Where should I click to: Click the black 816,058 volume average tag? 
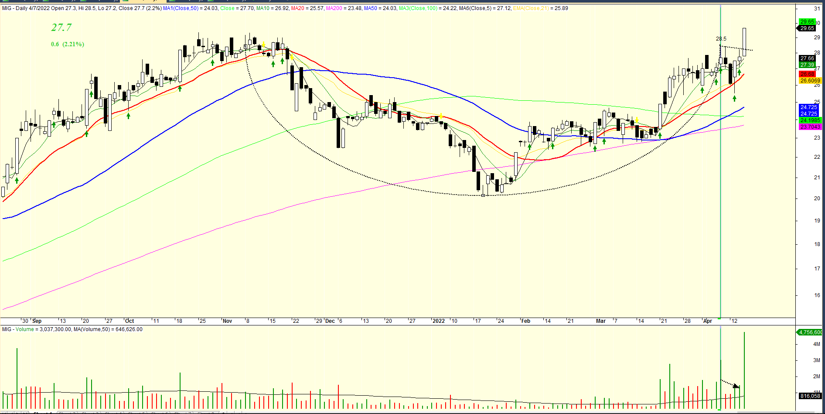(810, 396)
